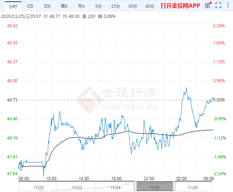Open the vertical three-dot more menu
Screen dimensions: 233x192
click(228, 5)
